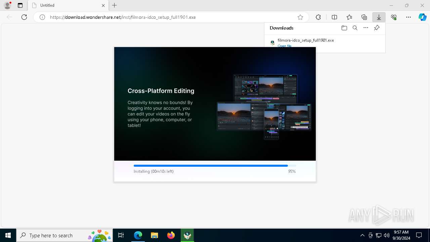The width and height of the screenshot is (430, 242).
Task: Close the Untitled tab
Action: (103, 5)
